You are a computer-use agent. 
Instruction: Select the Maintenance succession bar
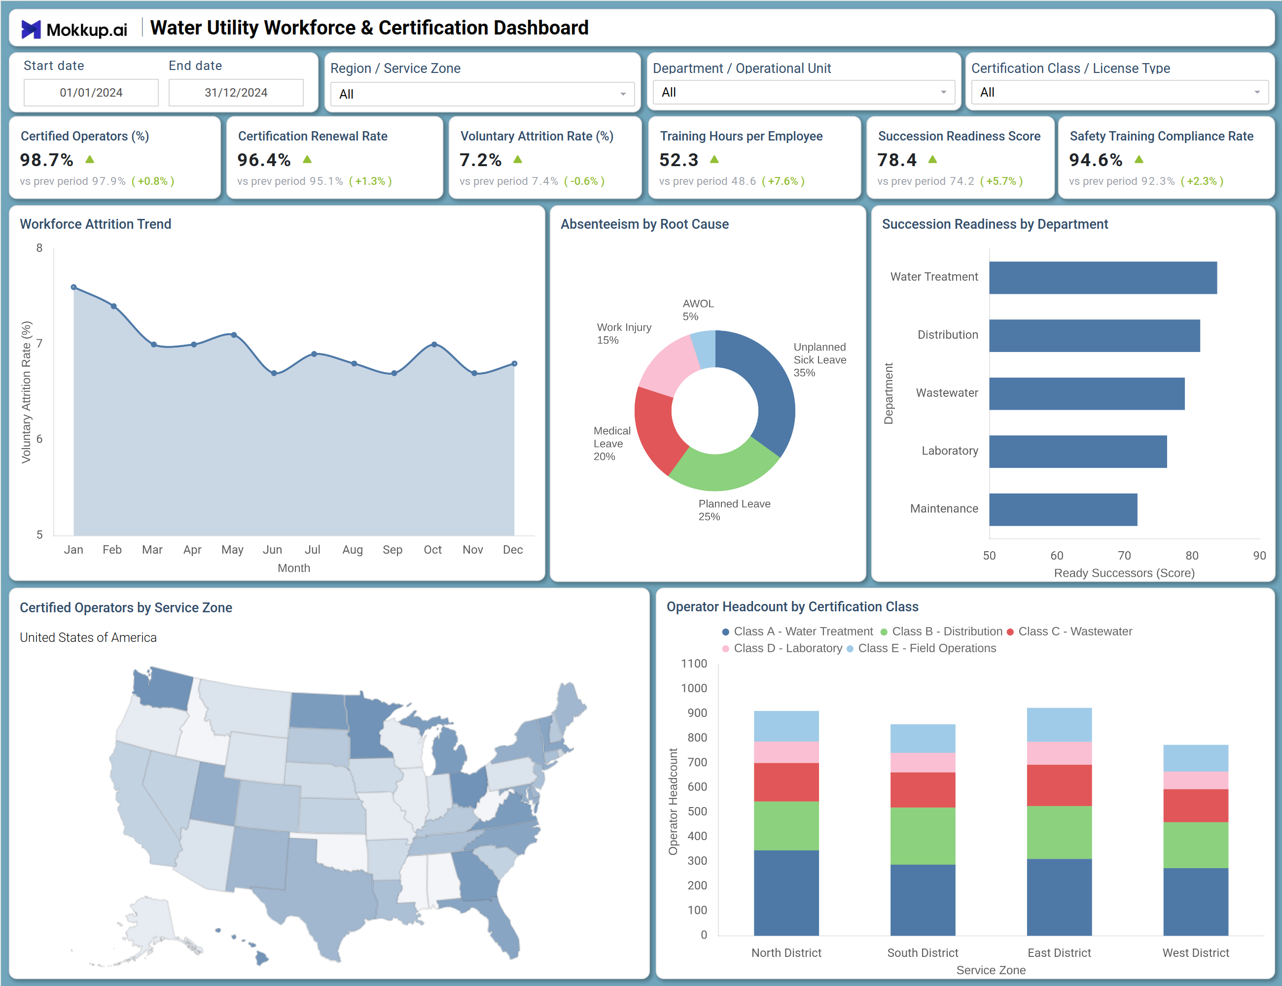pos(1063,509)
